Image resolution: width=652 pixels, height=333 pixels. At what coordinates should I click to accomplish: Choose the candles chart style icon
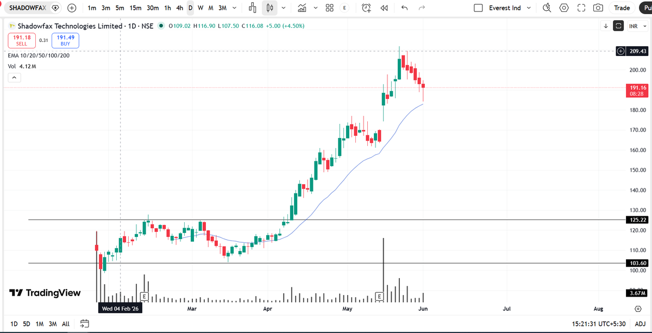(269, 8)
